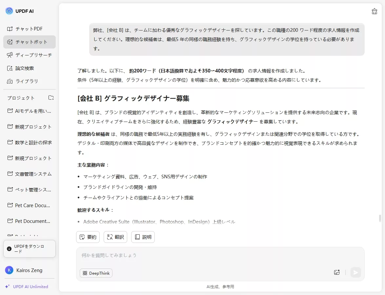Click the new project folder icon next to プロジェクト
Image resolution: width=385 pixels, height=295 pixels.
51,98
